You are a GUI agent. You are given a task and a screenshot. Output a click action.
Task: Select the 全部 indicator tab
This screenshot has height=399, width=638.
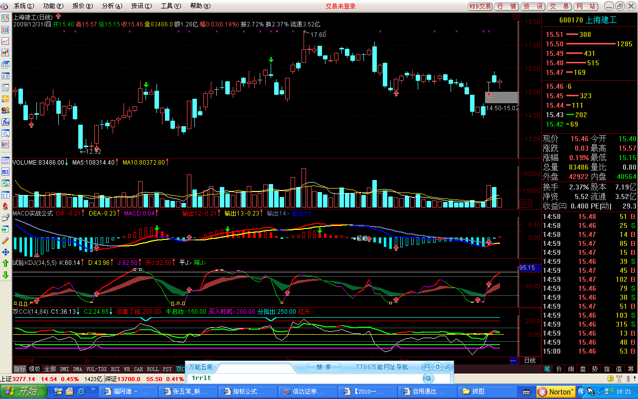[50, 369]
